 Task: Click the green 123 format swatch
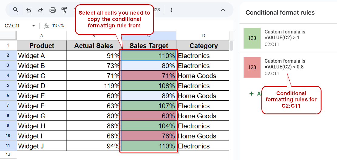click(x=252, y=38)
